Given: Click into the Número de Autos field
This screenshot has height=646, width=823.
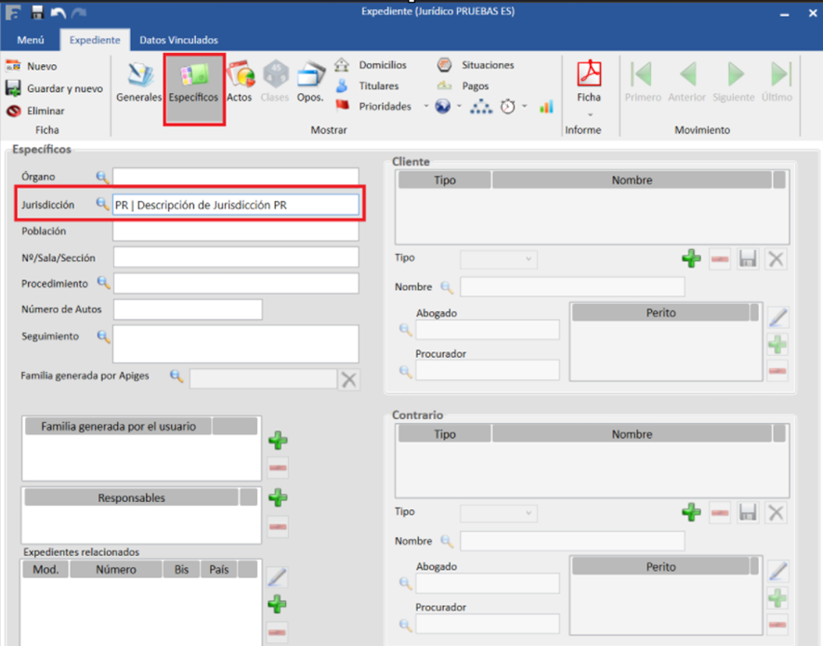Looking at the screenshot, I should 188,310.
